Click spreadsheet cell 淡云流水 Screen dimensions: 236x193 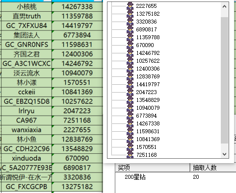[x=26, y=73]
